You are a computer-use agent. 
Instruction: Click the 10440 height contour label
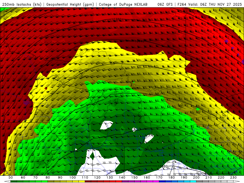point(139,41)
